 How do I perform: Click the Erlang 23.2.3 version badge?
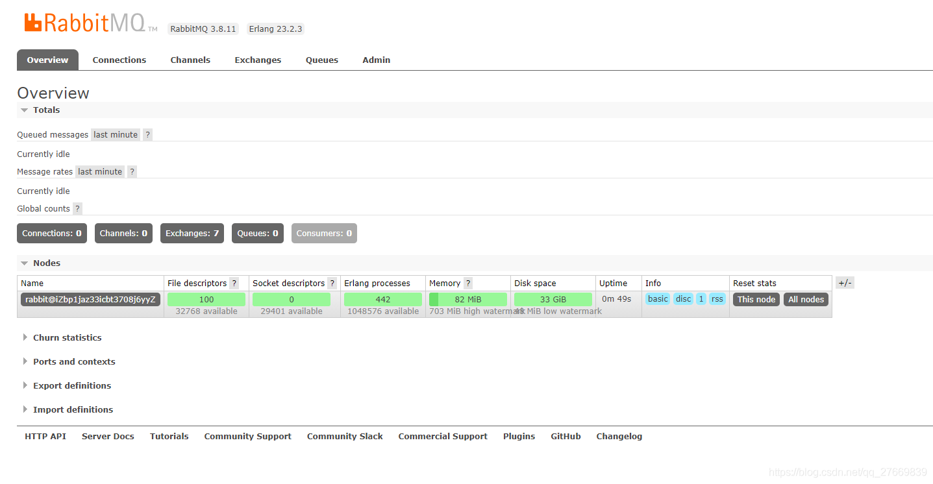click(x=275, y=29)
